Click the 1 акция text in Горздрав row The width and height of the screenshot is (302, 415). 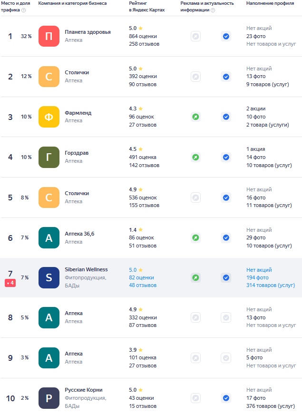coord(256,149)
